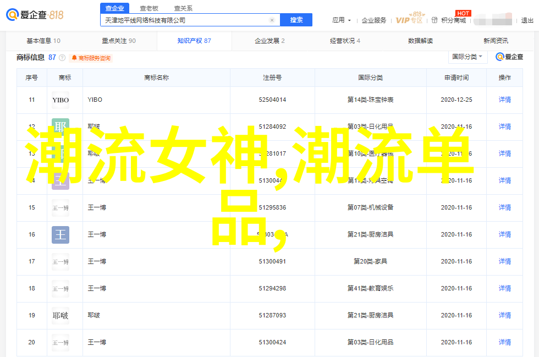Open the 积分商城 gift icon link

[449, 21]
